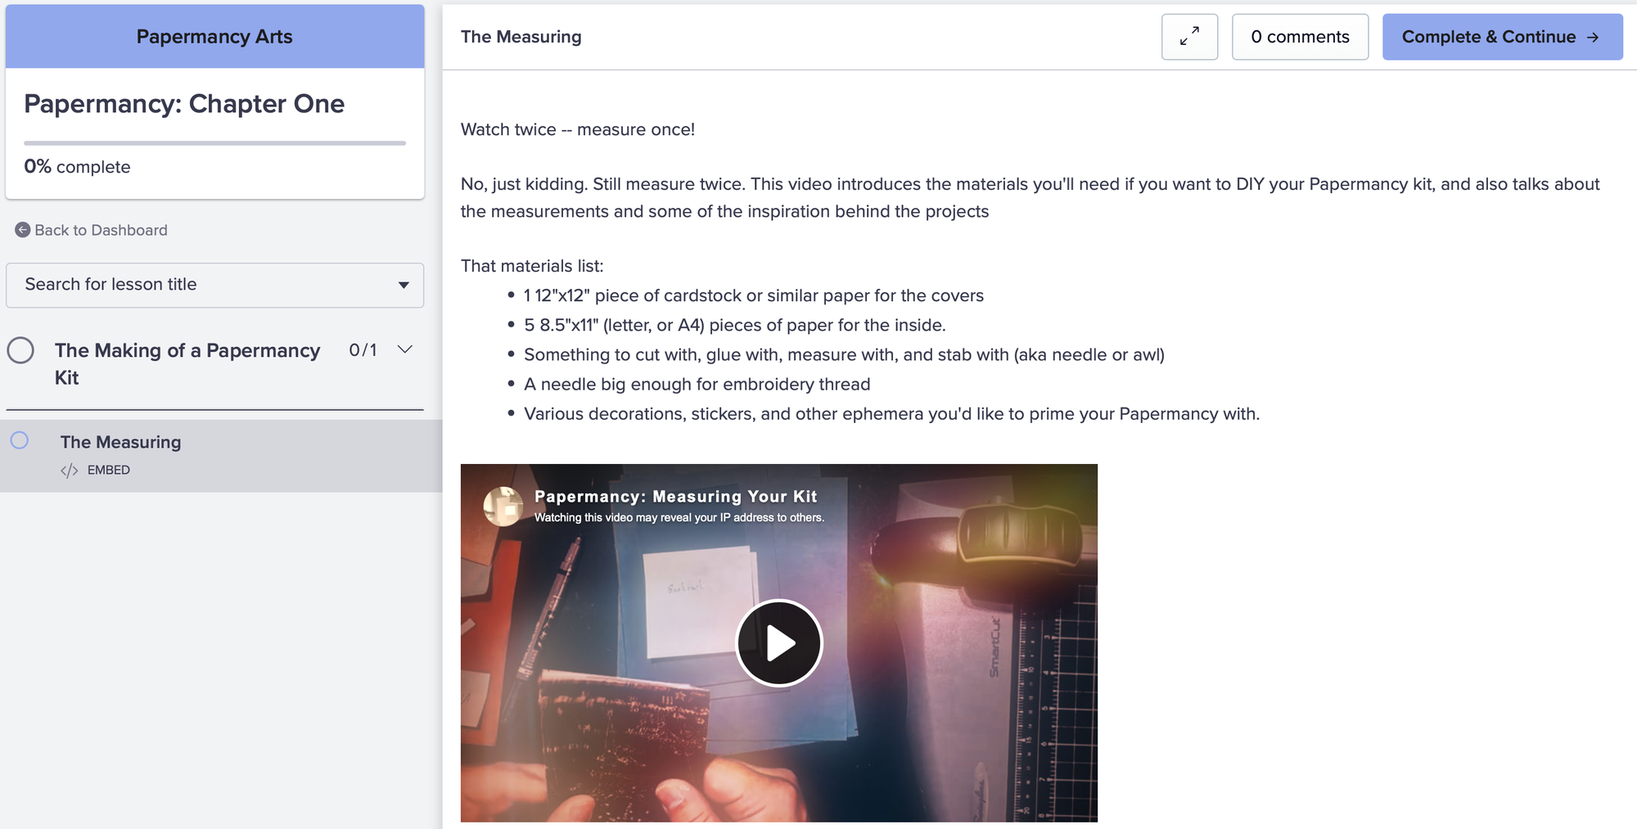Click the video channel avatar icon
This screenshot has width=1637, height=829.
[x=503, y=506]
